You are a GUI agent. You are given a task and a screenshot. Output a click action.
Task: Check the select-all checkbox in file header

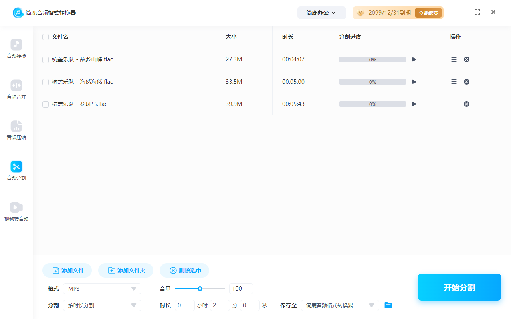[45, 37]
